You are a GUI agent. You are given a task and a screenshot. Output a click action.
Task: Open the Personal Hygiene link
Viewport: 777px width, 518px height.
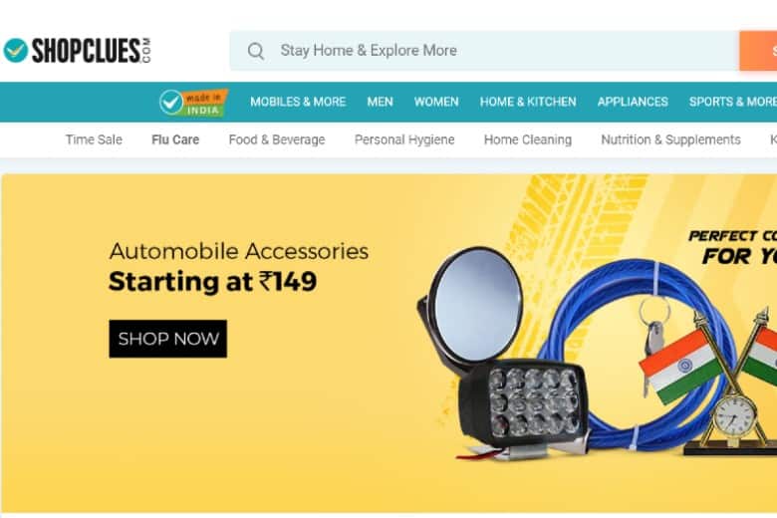click(404, 139)
